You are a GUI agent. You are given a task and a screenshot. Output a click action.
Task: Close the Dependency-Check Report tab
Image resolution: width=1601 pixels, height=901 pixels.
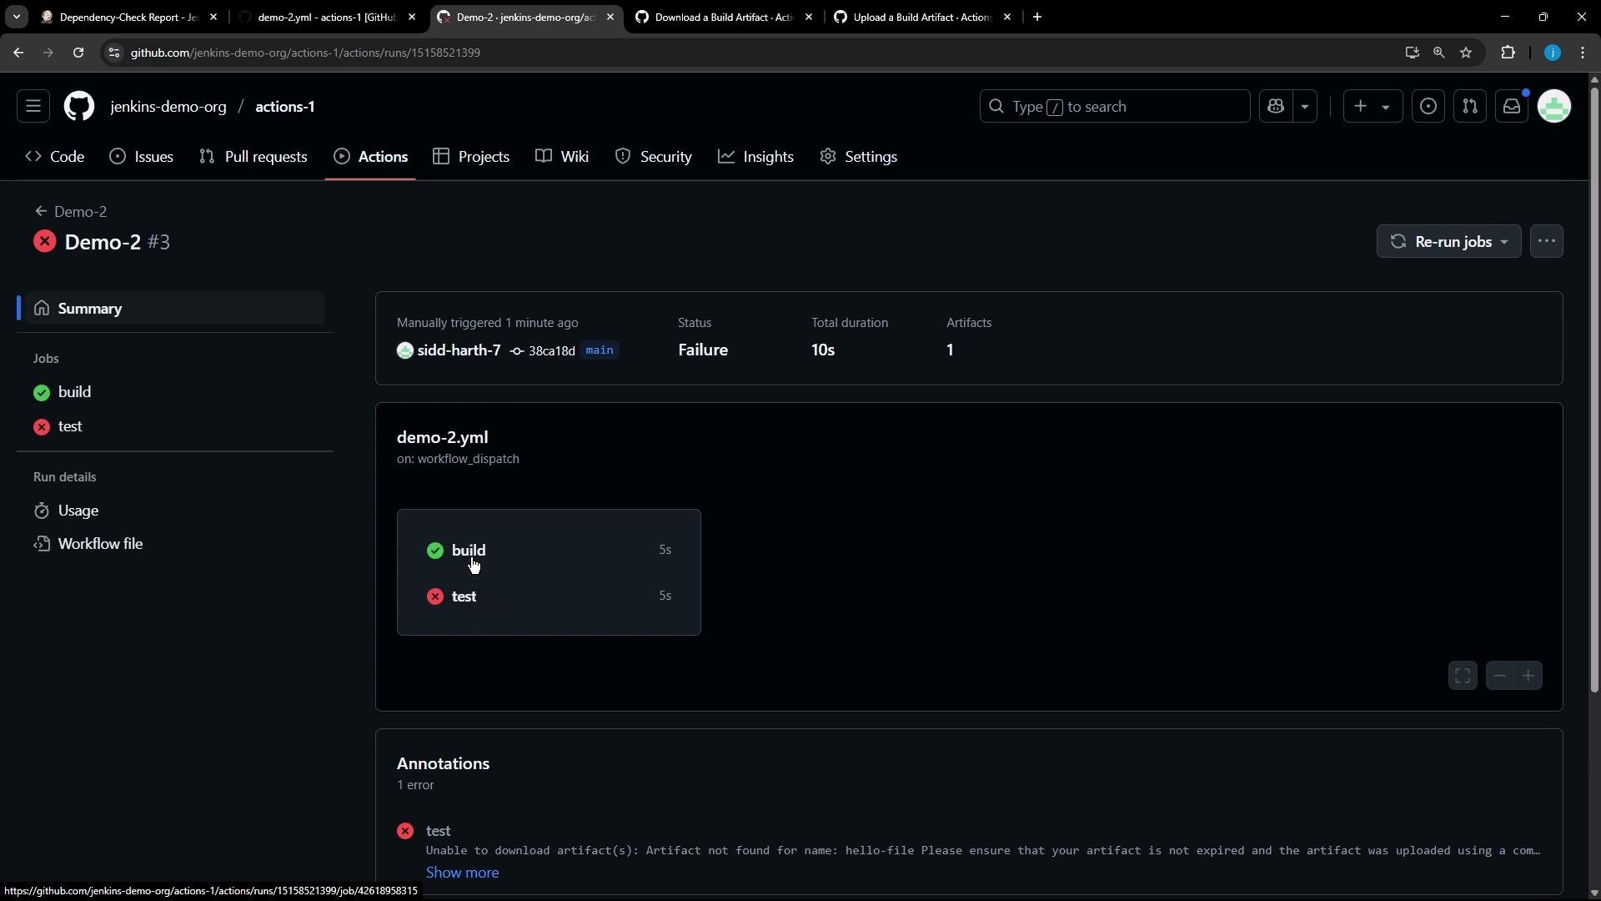coord(213,17)
